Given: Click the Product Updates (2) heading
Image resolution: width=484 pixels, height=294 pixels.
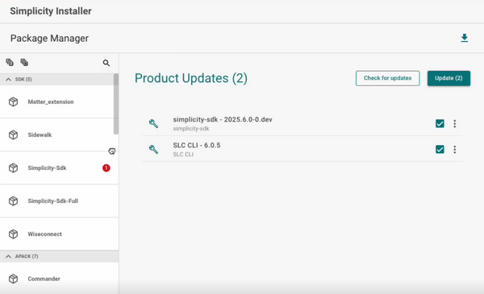Looking at the screenshot, I should click(x=191, y=78).
